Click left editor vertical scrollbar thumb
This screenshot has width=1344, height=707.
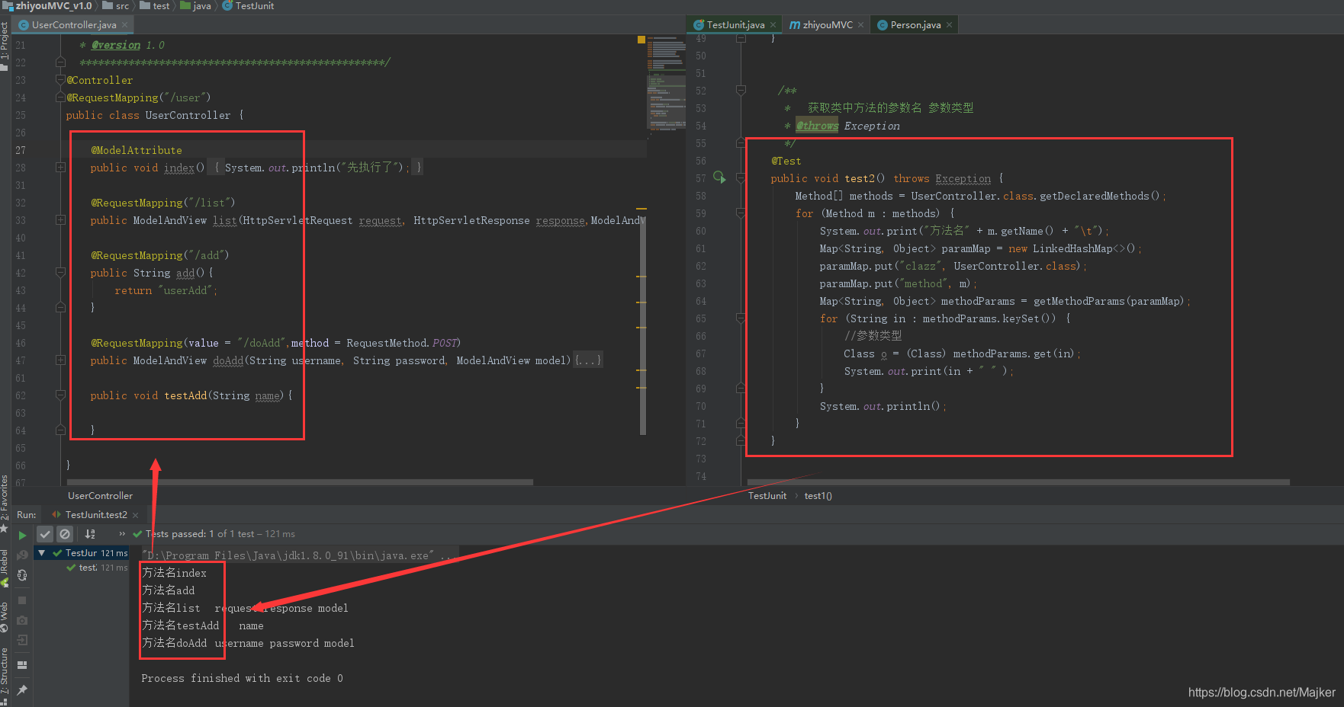[643, 325]
